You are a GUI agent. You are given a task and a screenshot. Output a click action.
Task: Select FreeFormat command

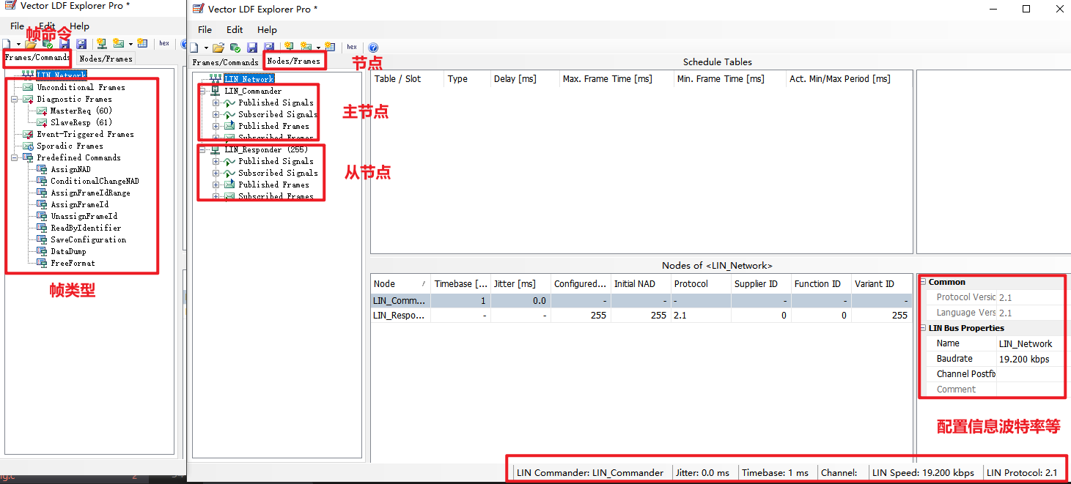73,263
